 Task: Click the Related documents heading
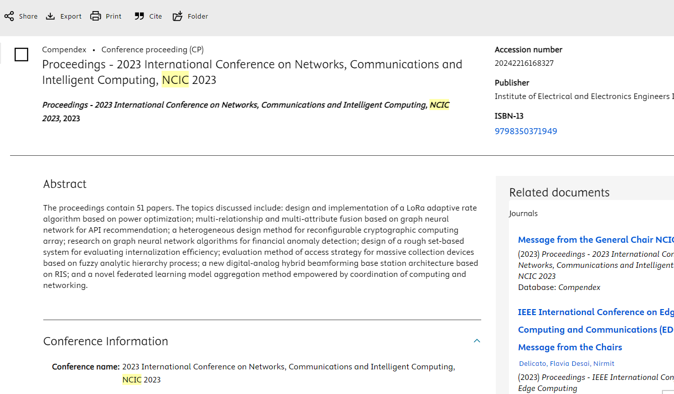pos(559,192)
